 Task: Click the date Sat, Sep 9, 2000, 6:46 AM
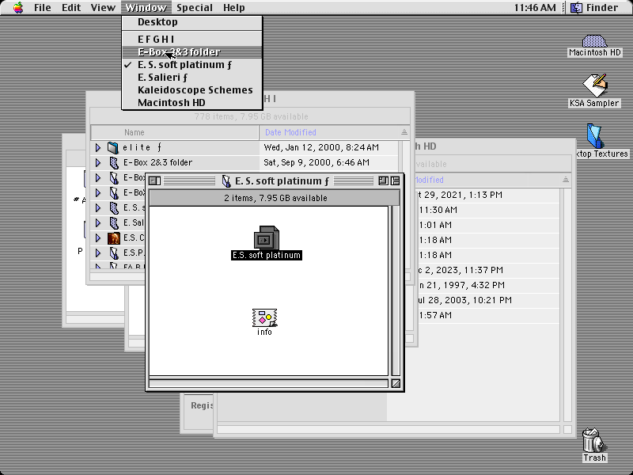tap(316, 162)
